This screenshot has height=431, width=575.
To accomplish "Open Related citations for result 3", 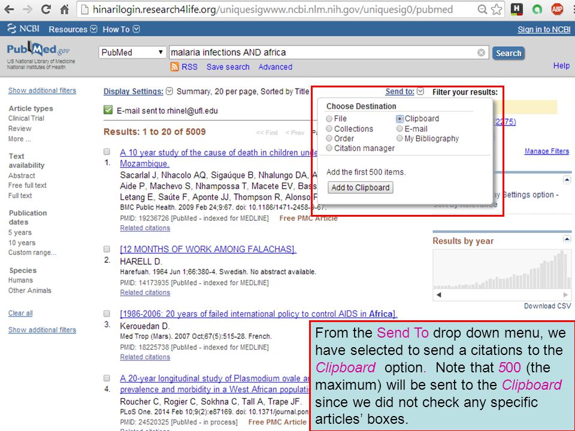I will (145, 357).
